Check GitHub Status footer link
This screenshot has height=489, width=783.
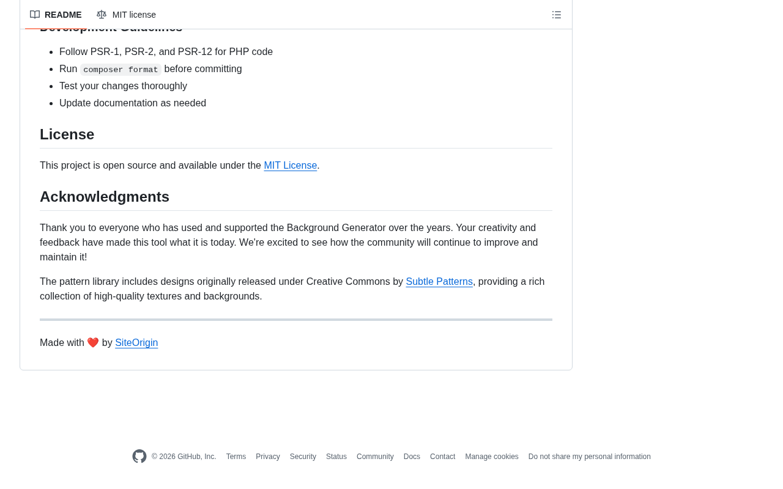pyautogui.click(x=336, y=457)
